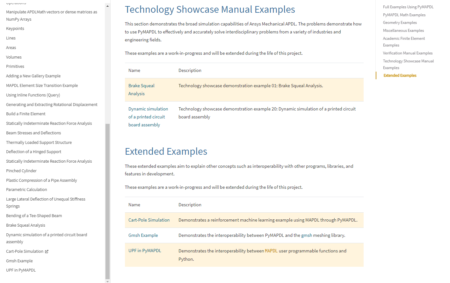Go to Full Examples Using PyMAPDL section
Screen dimensions: 450x283
pyautogui.click(x=408, y=7)
